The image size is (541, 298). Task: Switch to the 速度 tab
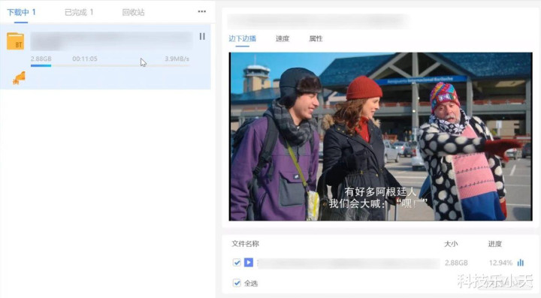point(283,38)
